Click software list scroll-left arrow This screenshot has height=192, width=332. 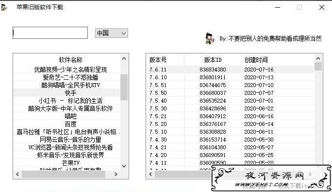click(x=17, y=174)
